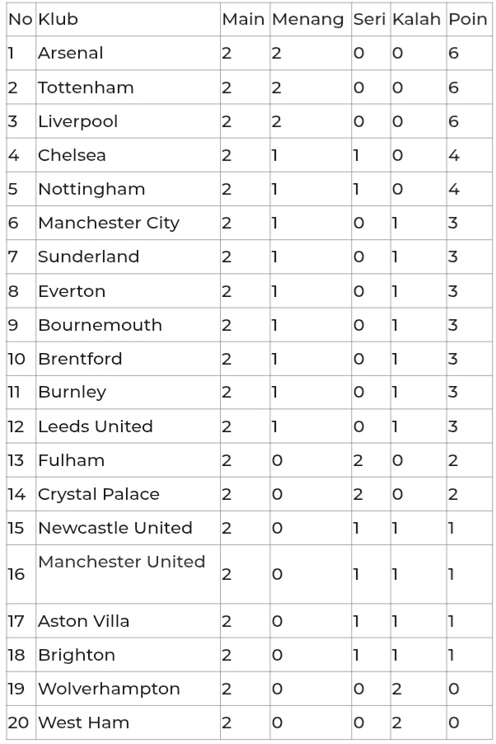Select the Arsenal club cell
Image resolution: width=496 pixels, height=744 pixels.
(x=71, y=53)
